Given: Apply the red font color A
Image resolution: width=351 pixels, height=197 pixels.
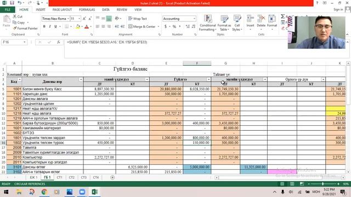Looking at the screenshot, I should point(87,27).
